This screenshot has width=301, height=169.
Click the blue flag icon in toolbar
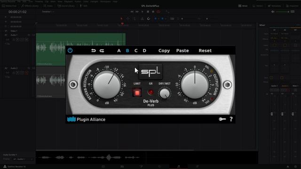(x=156, y=19)
